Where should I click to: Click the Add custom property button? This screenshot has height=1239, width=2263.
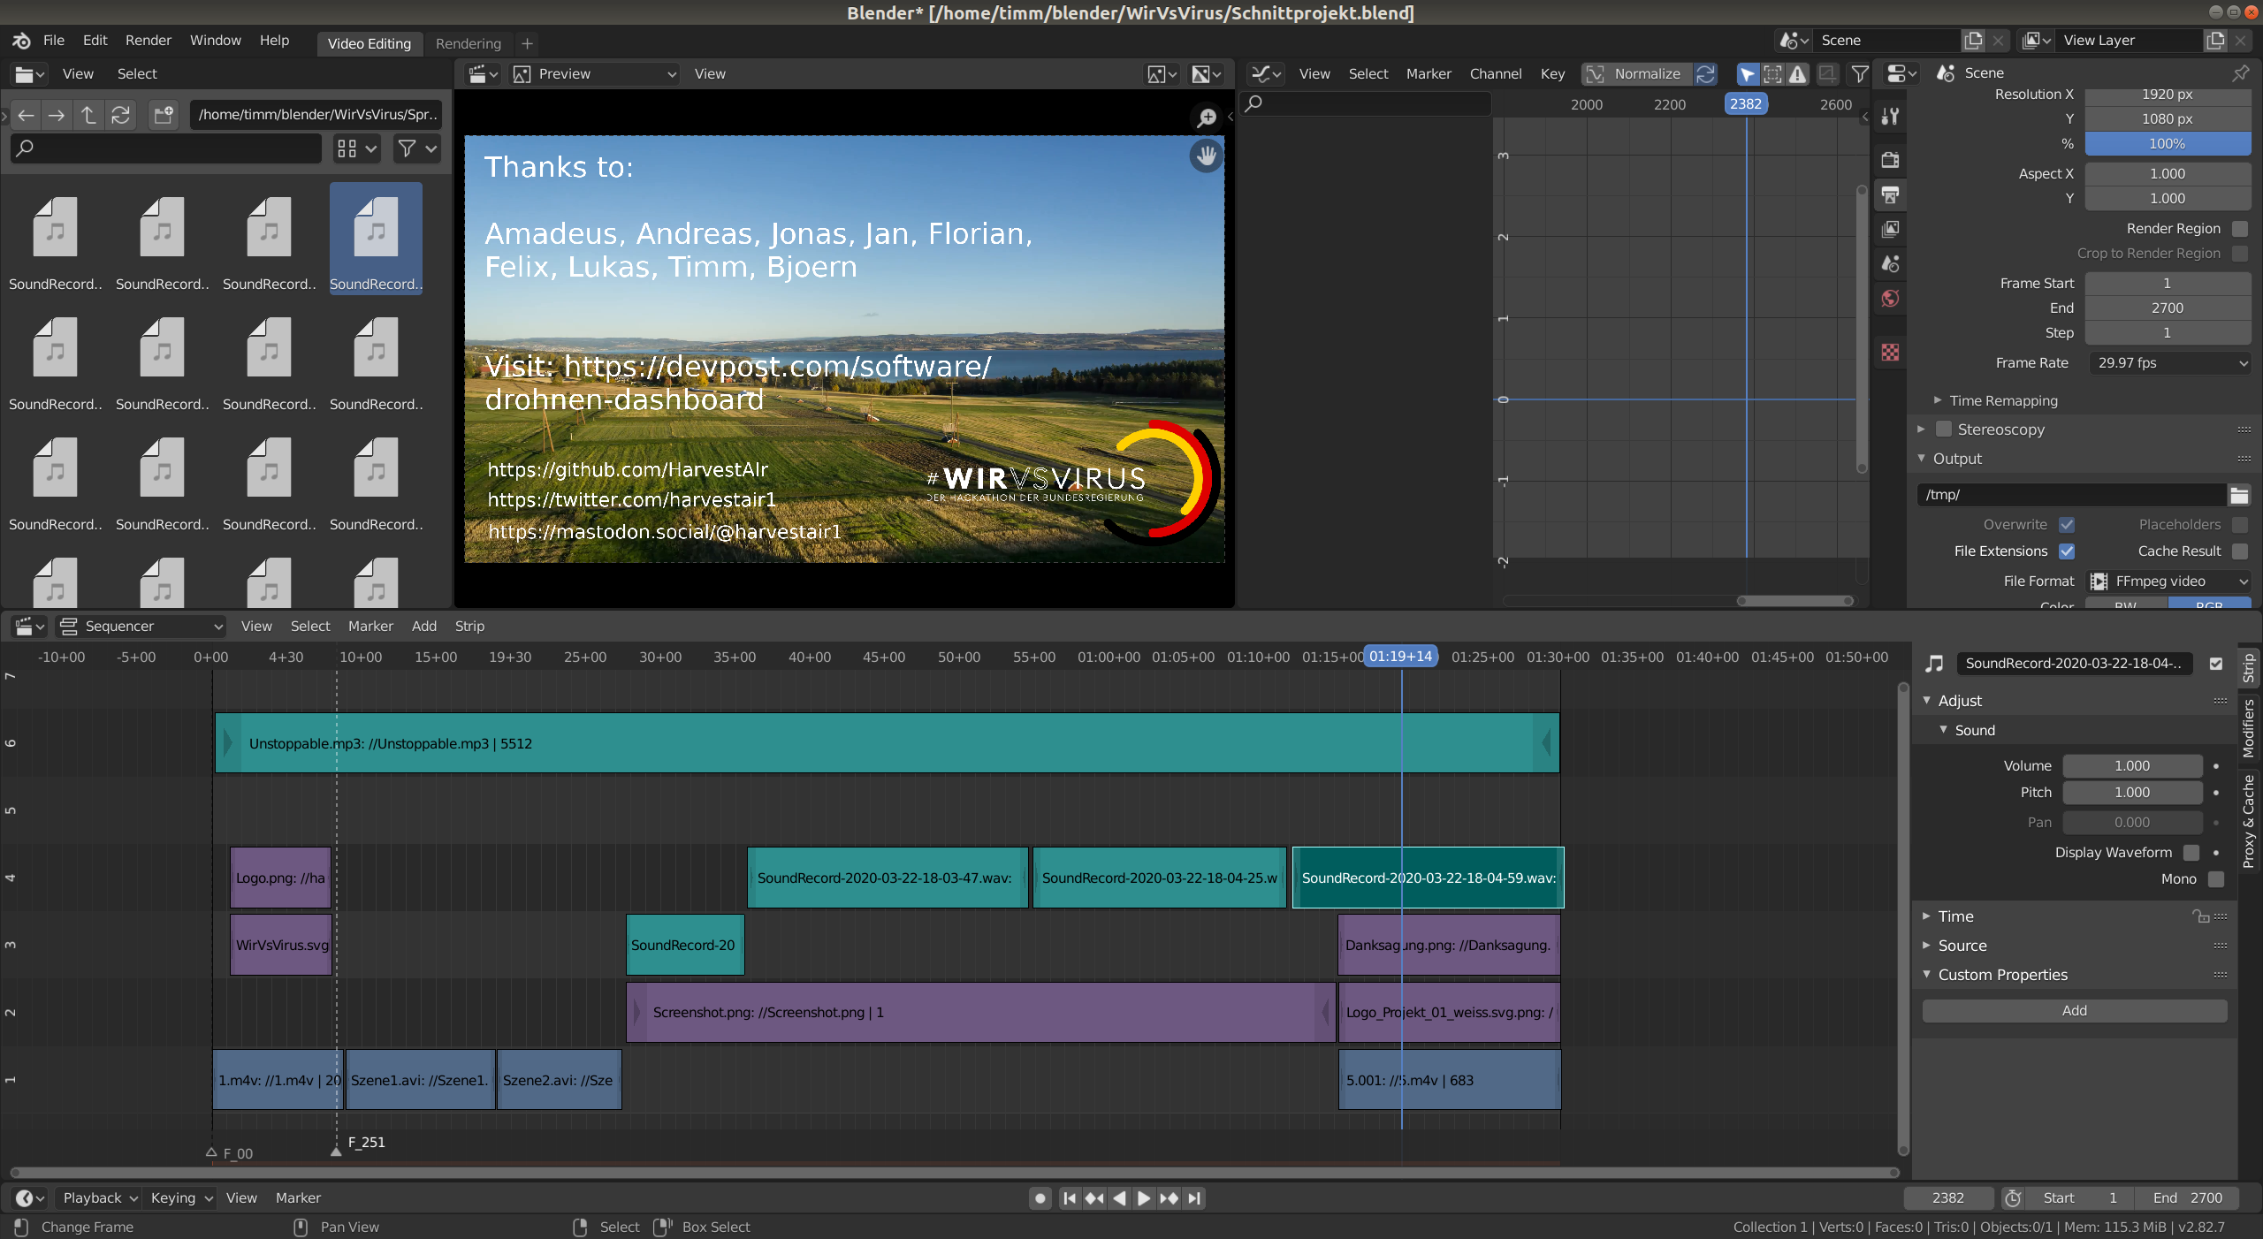(2074, 1011)
